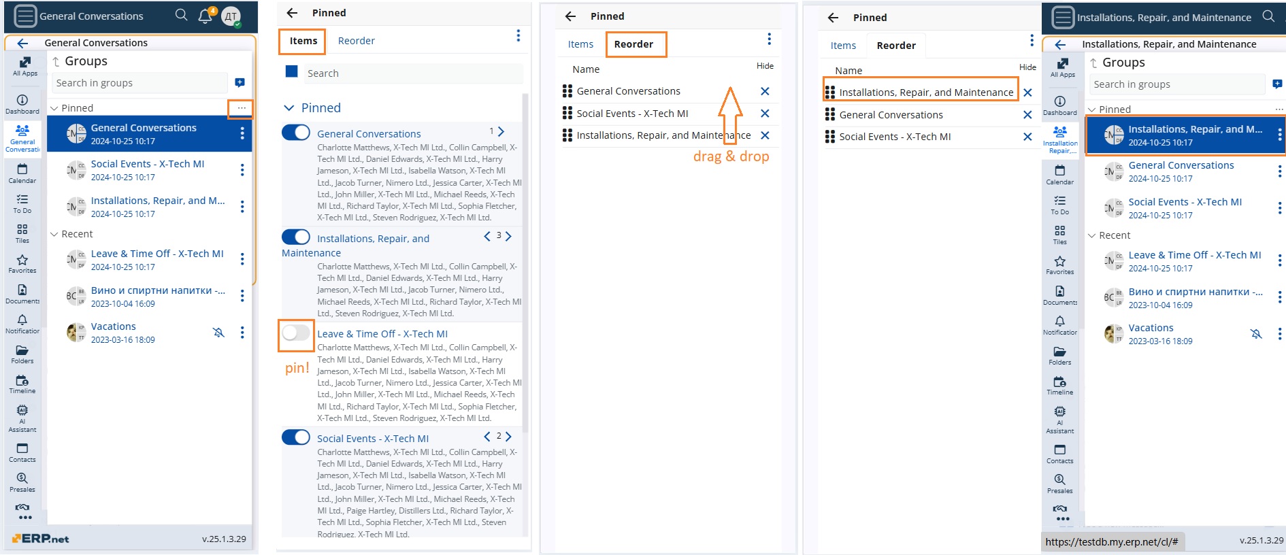The image size is (1286, 555).
Task: Click right arrow beside position 2 of Social Events
Action: [508, 436]
